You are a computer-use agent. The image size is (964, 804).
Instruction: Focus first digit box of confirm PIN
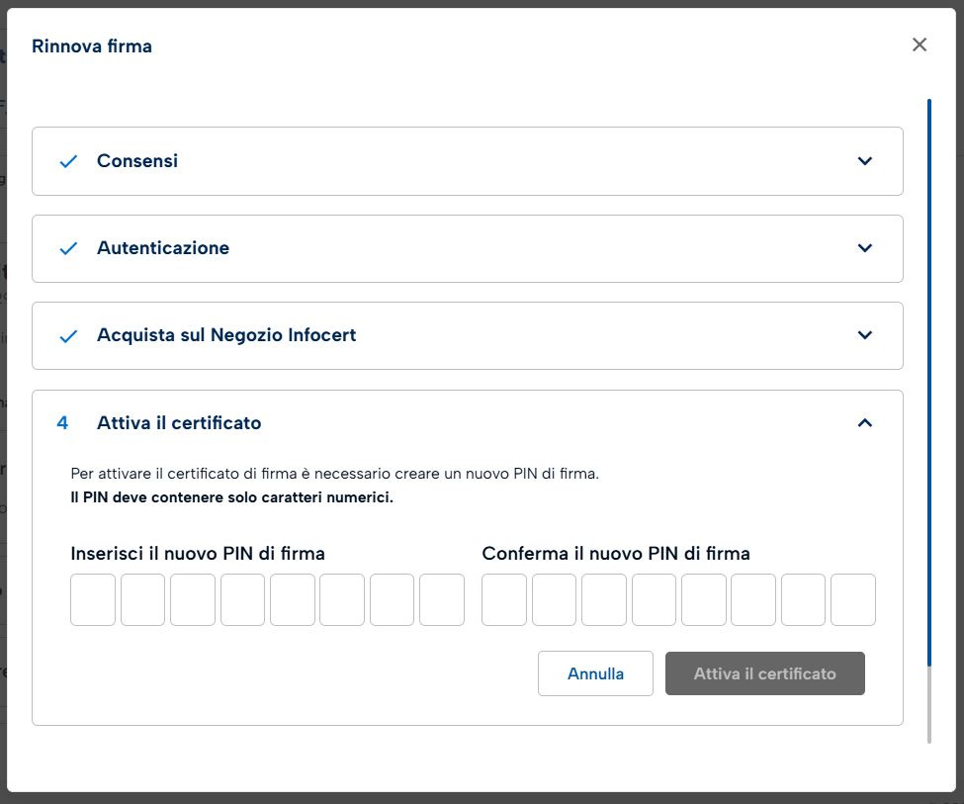[504, 599]
